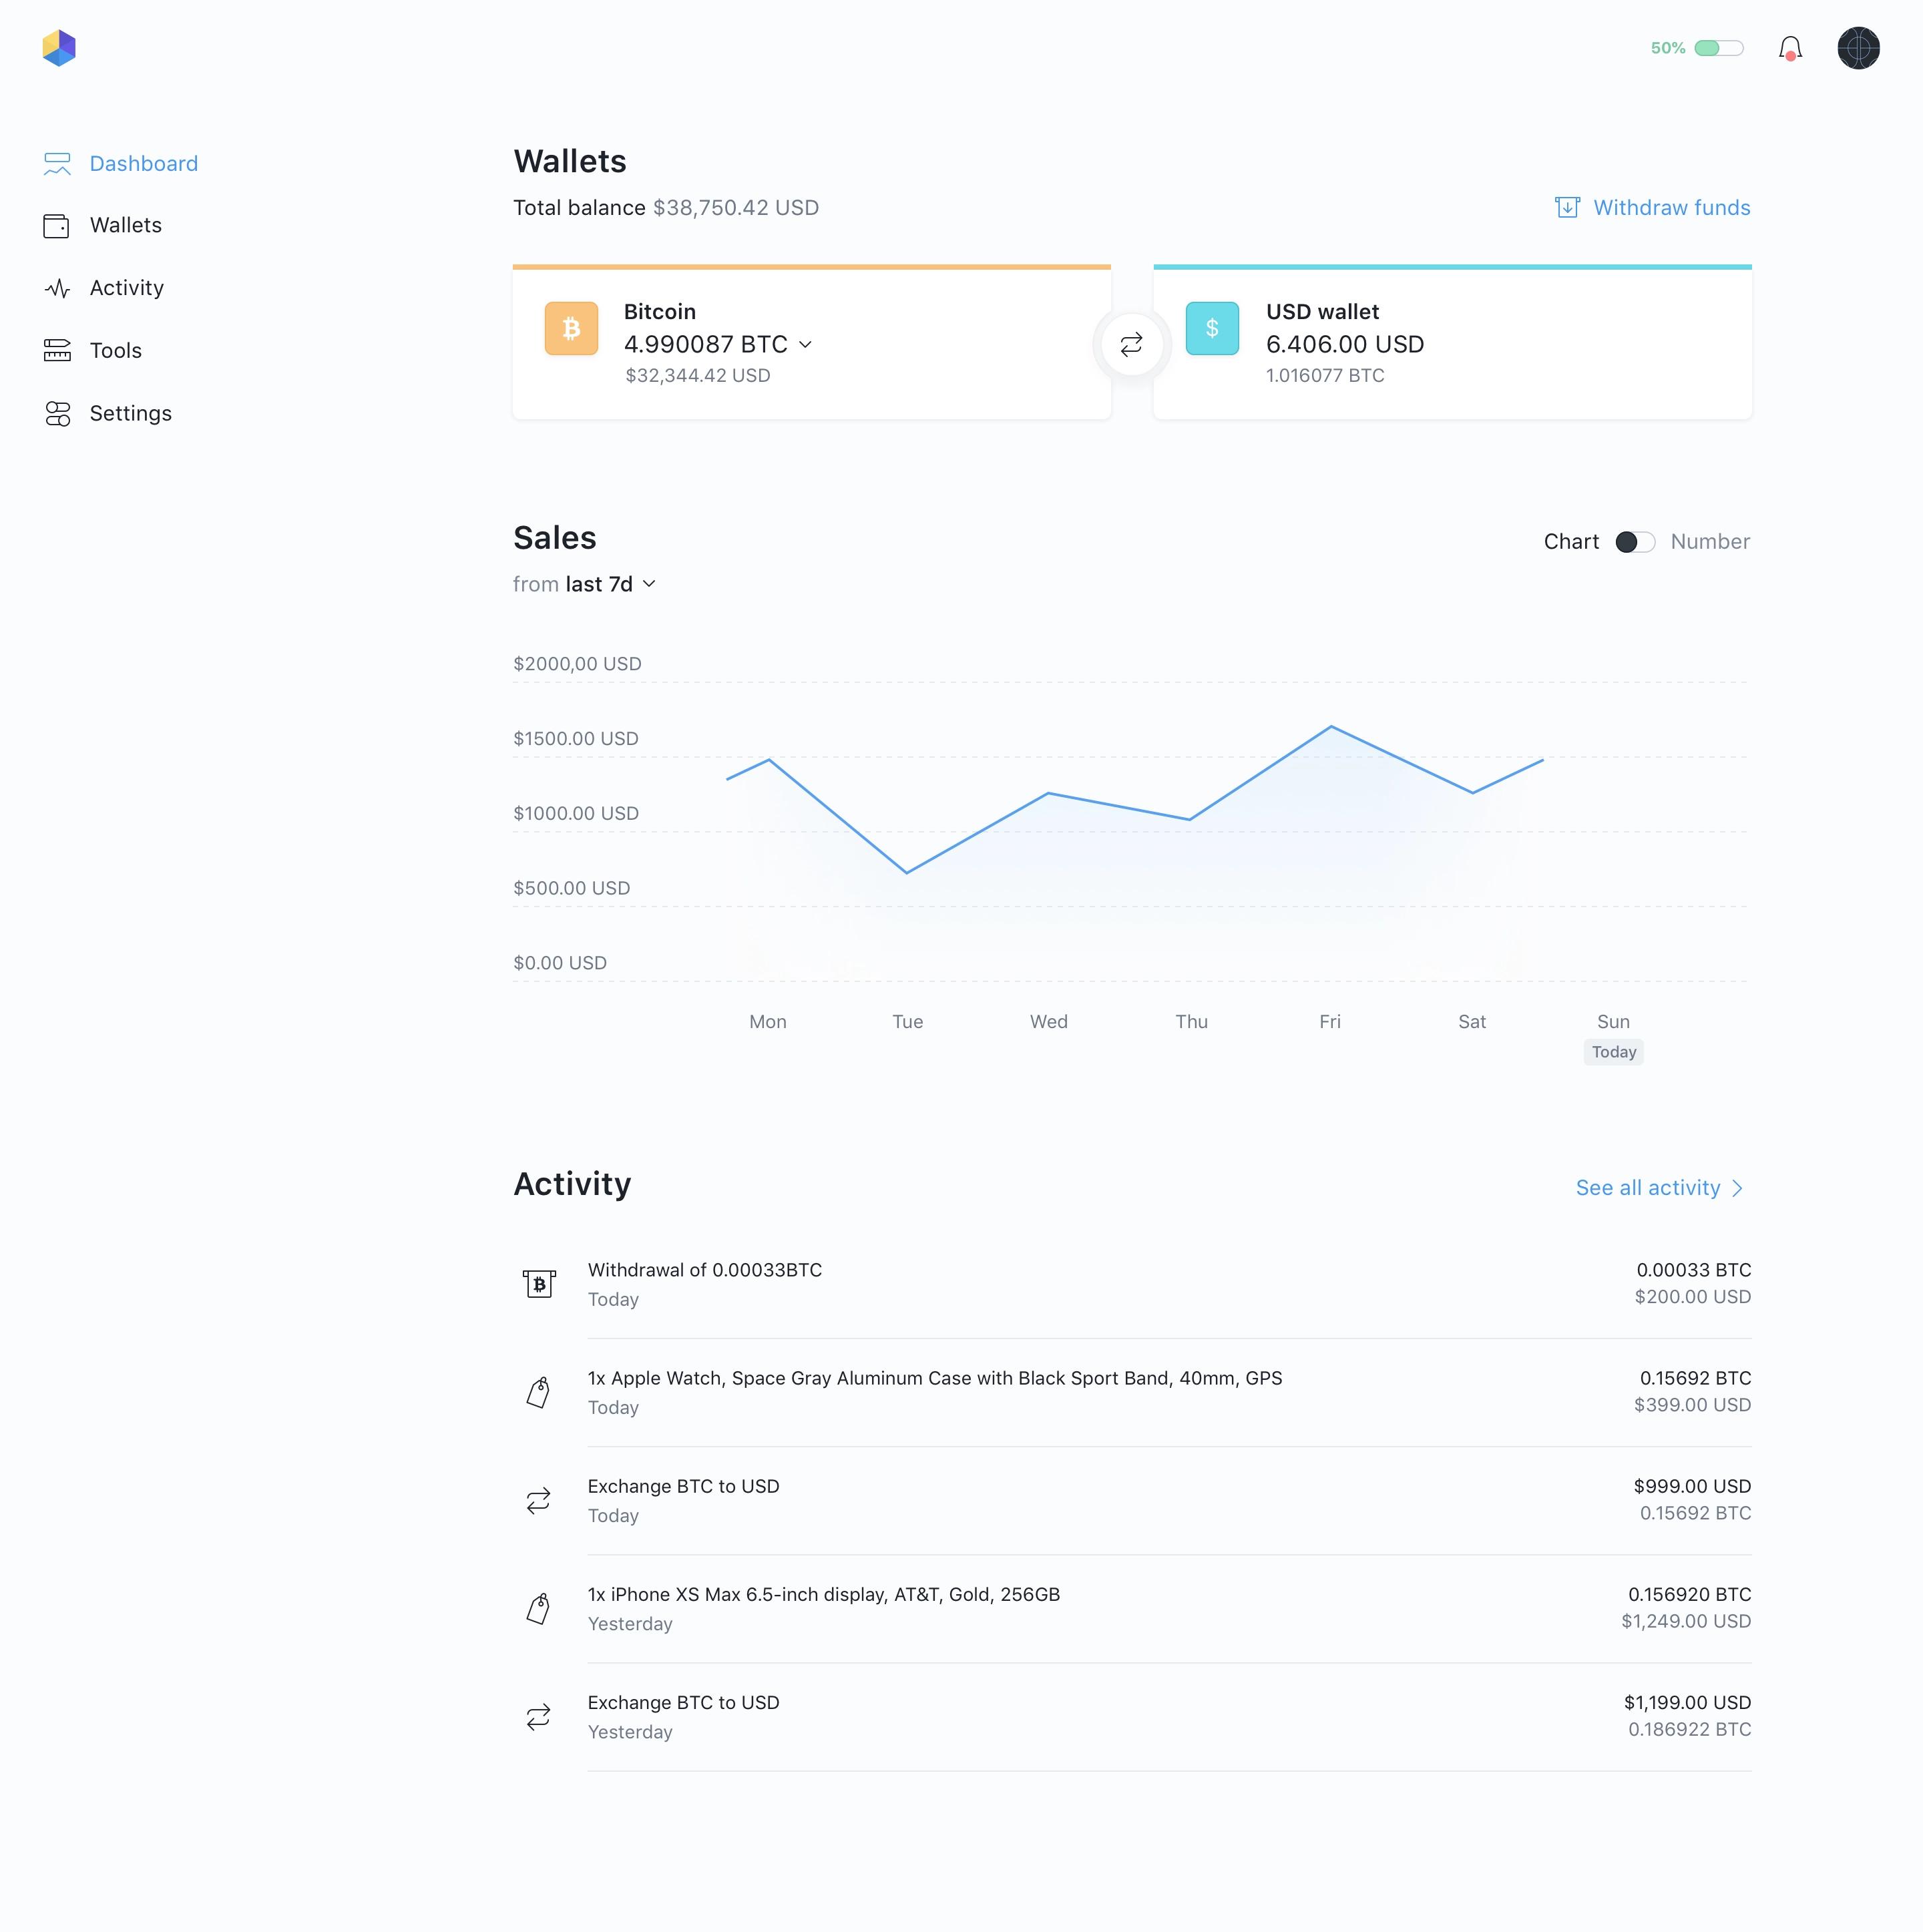The image size is (1923, 1932).
Task: Open the user profile avatar
Action: [x=1858, y=48]
